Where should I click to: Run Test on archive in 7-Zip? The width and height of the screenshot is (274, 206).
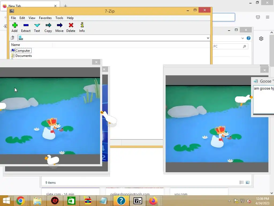click(37, 27)
